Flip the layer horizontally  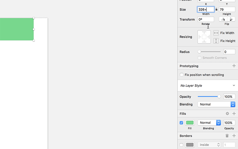point(223,19)
